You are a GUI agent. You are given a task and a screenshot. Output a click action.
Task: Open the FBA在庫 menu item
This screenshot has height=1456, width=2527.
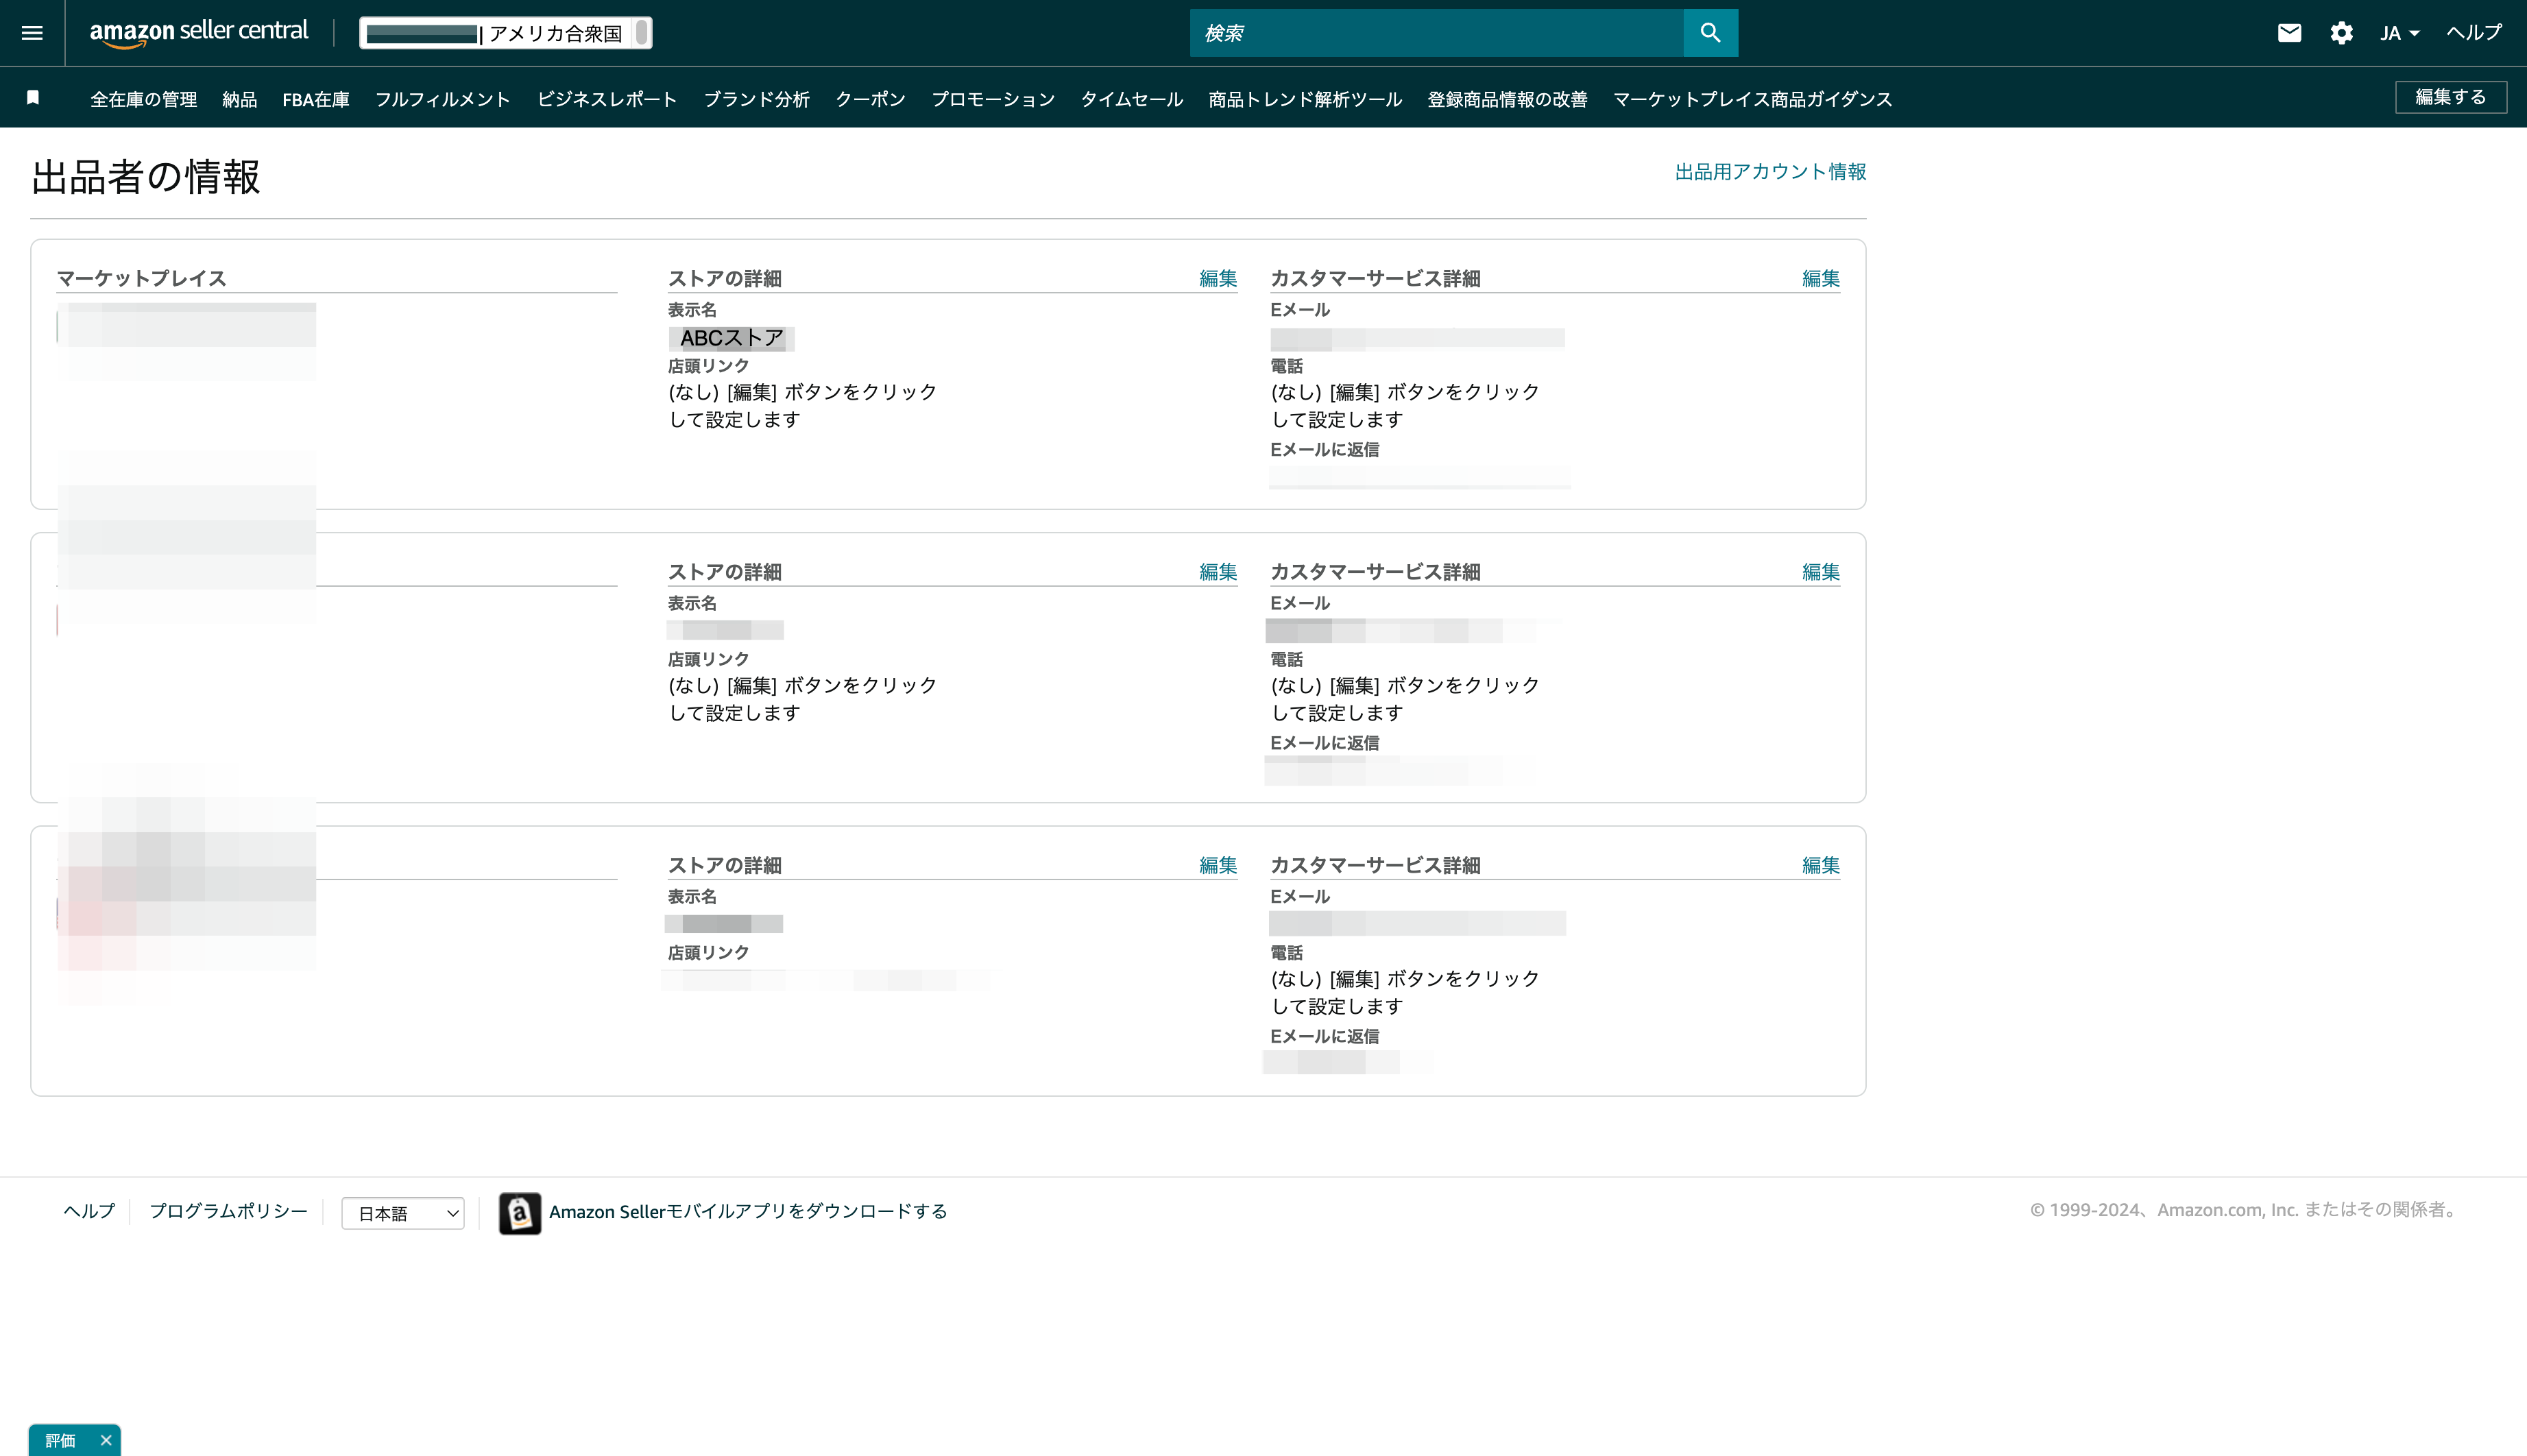[316, 99]
